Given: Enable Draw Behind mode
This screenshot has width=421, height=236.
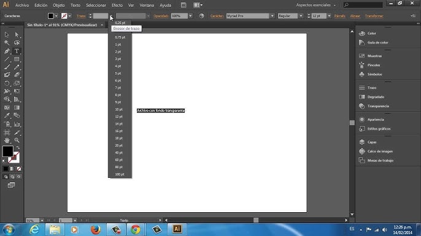Looking at the screenshot, I should tap(12, 177).
